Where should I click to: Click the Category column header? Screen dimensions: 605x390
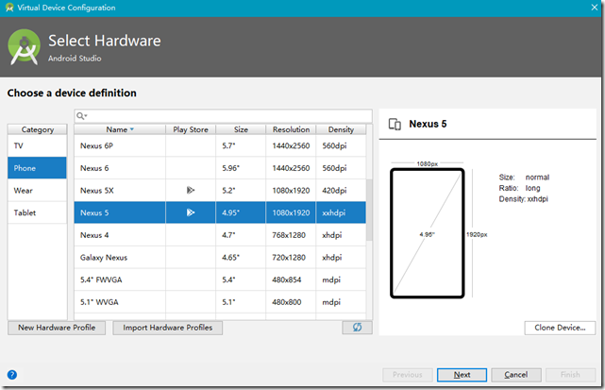pyautogui.click(x=38, y=129)
